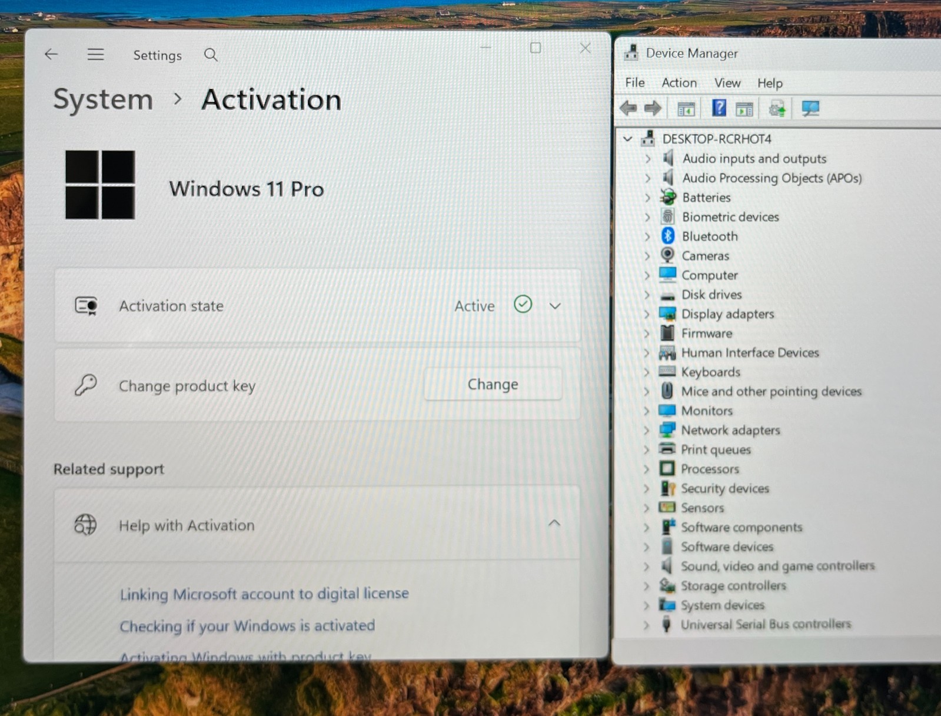Open Linking Microsoft account to digital license link
The height and width of the screenshot is (716, 941).
(x=264, y=594)
